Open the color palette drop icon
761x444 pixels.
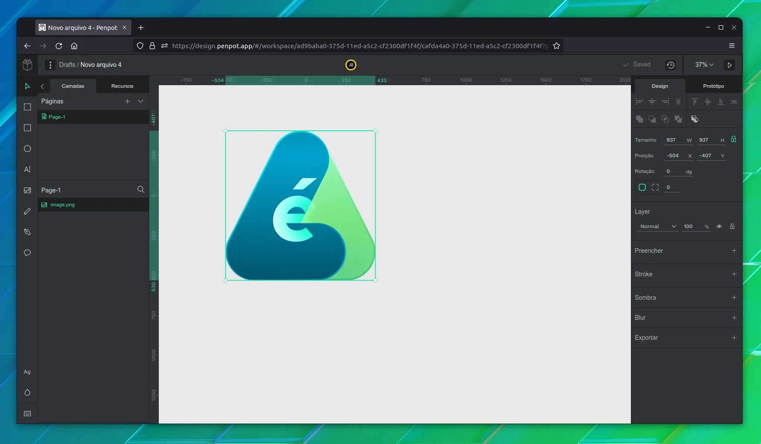(27, 393)
